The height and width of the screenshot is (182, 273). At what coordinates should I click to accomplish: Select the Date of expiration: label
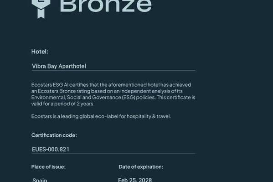[x=141, y=167]
